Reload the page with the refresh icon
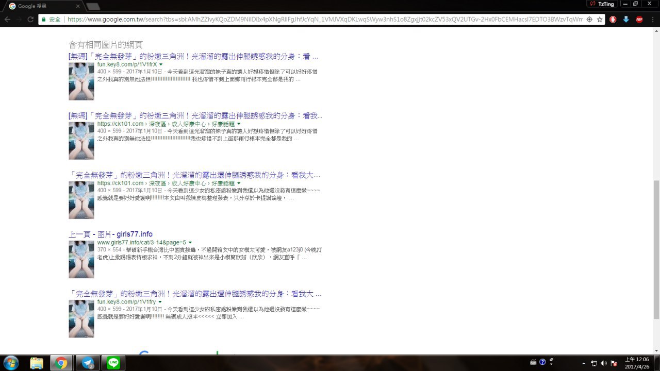This screenshot has width=660, height=371. coord(30,20)
